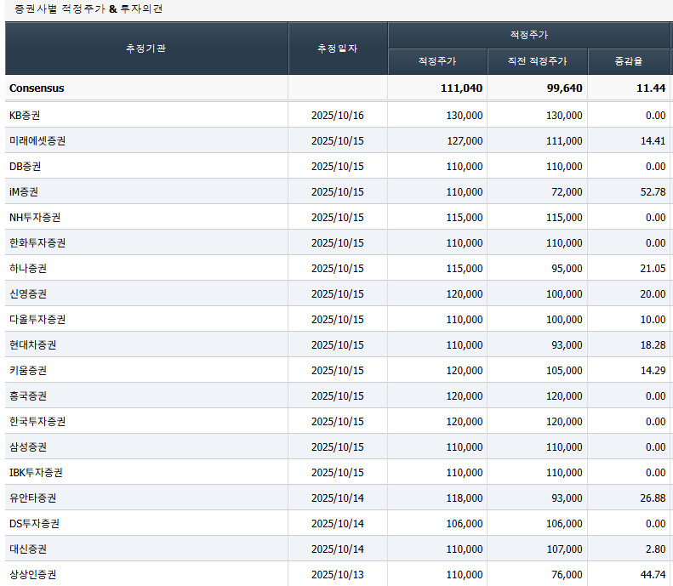
Task: Click Consensus previous price 99,640
Action: [x=564, y=88]
